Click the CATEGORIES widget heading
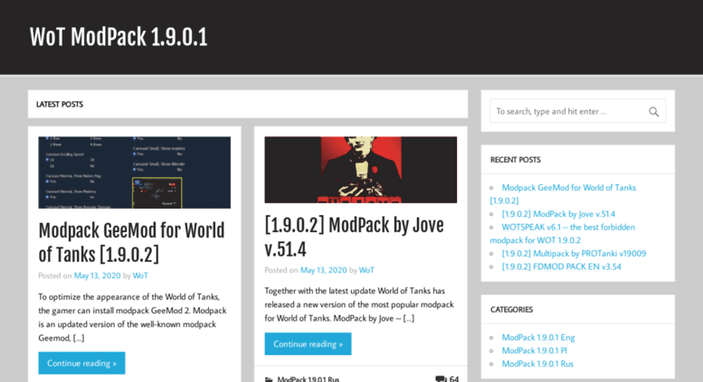The height and width of the screenshot is (382, 703). (x=511, y=310)
